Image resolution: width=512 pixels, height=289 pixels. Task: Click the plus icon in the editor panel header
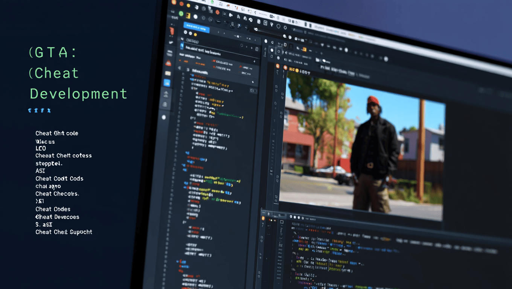point(254,61)
